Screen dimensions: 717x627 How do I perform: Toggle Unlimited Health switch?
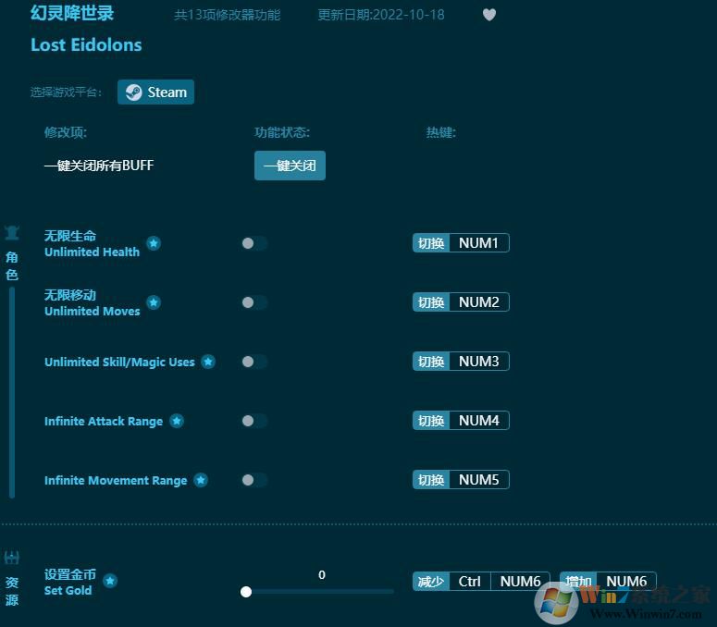pos(254,243)
